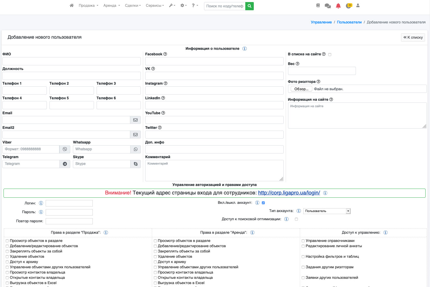Screen dimensions: 430x287
Task: Toggle the 'Вкл./выкл. аккаунт' checkbox
Action: click(x=263, y=203)
